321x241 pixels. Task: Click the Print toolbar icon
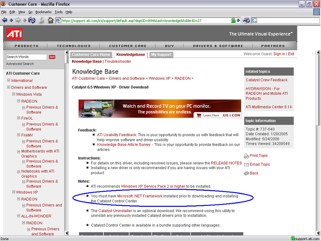(246, 20)
